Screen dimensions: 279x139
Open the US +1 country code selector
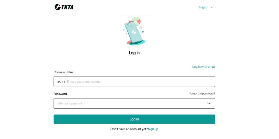tap(61, 82)
